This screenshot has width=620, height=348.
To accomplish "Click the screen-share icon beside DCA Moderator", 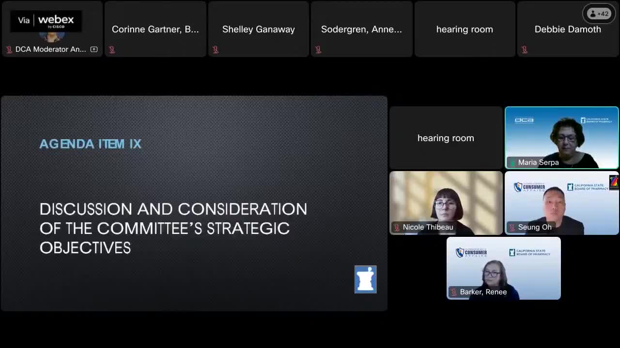I will click(x=94, y=49).
